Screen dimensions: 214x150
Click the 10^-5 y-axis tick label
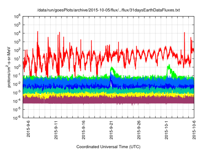click(x=17, y=110)
